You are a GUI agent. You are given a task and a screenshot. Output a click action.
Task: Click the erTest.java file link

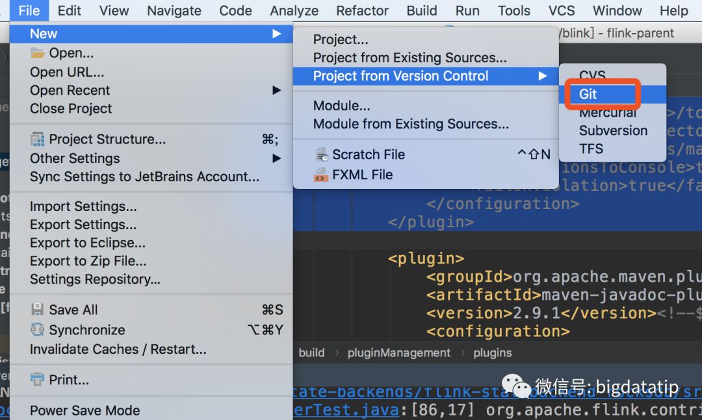tap(346, 410)
